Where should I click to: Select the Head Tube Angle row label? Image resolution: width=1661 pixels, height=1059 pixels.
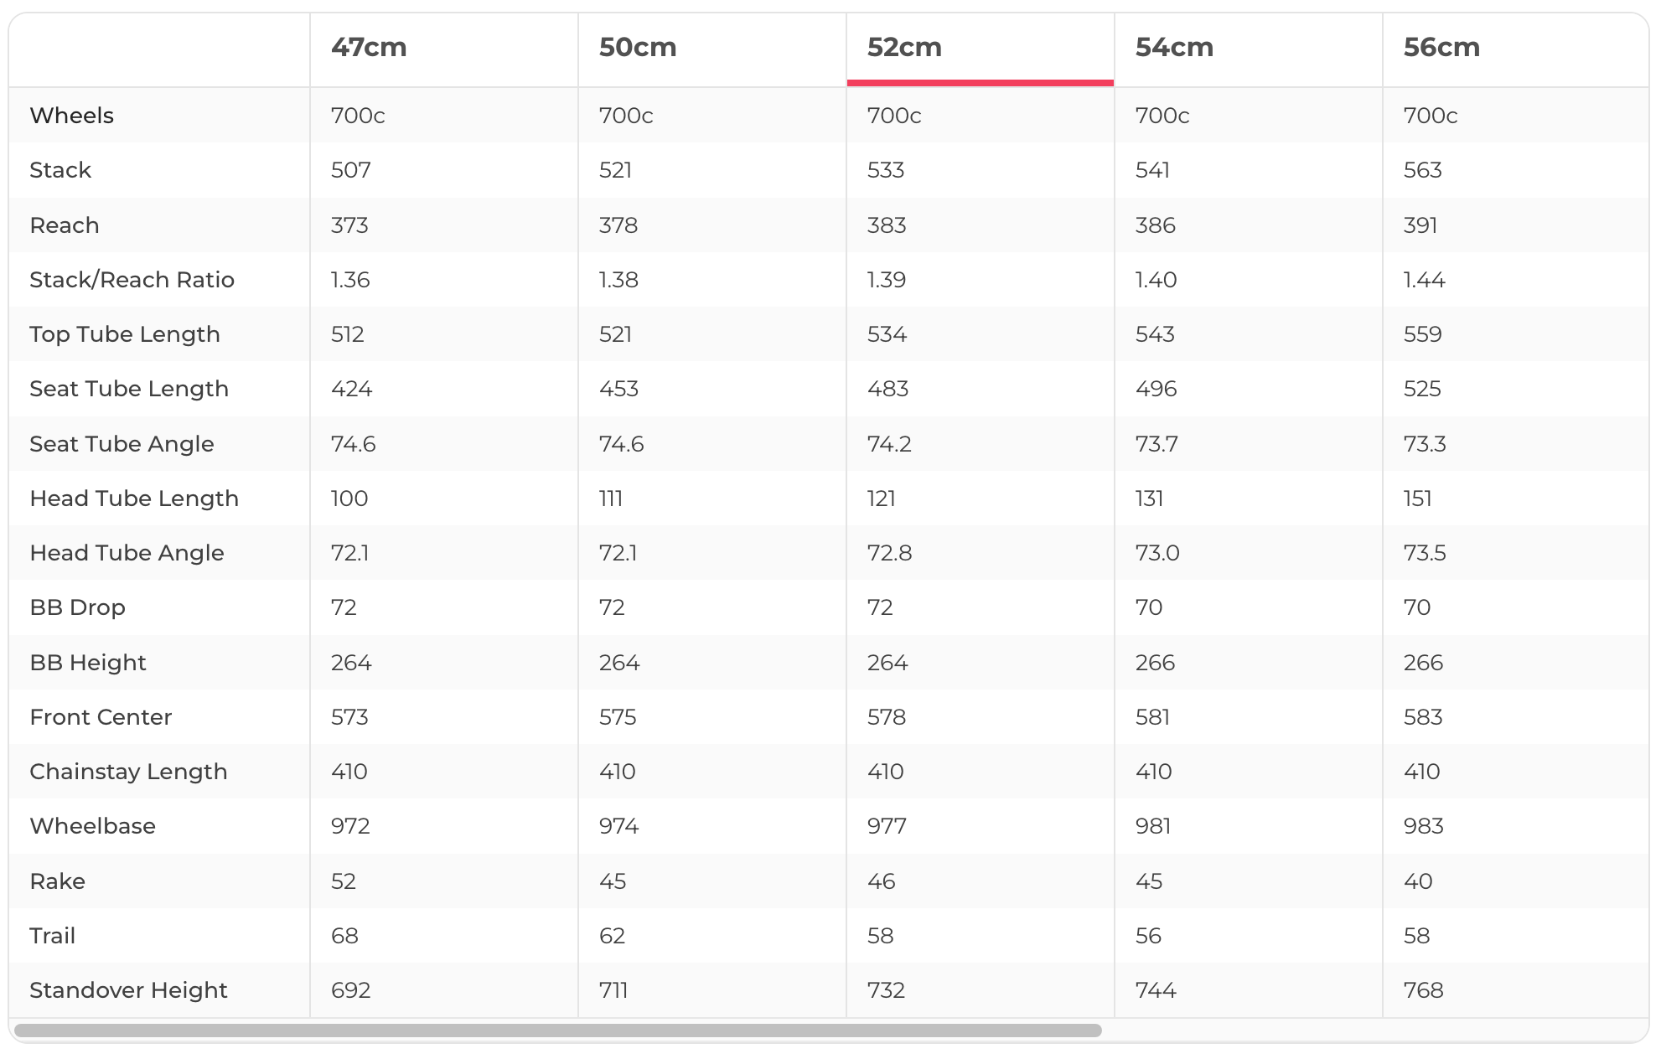pos(127,553)
